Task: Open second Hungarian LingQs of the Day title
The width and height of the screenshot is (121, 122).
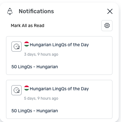Action: pyautogui.click(x=59, y=89)
